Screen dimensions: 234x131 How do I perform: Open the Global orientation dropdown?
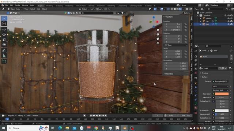point(84,9)
